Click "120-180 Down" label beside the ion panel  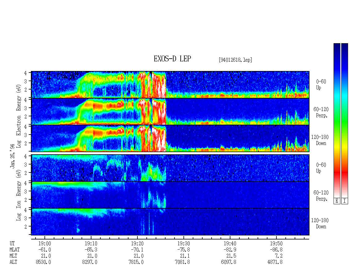click(x=320, y=223)
